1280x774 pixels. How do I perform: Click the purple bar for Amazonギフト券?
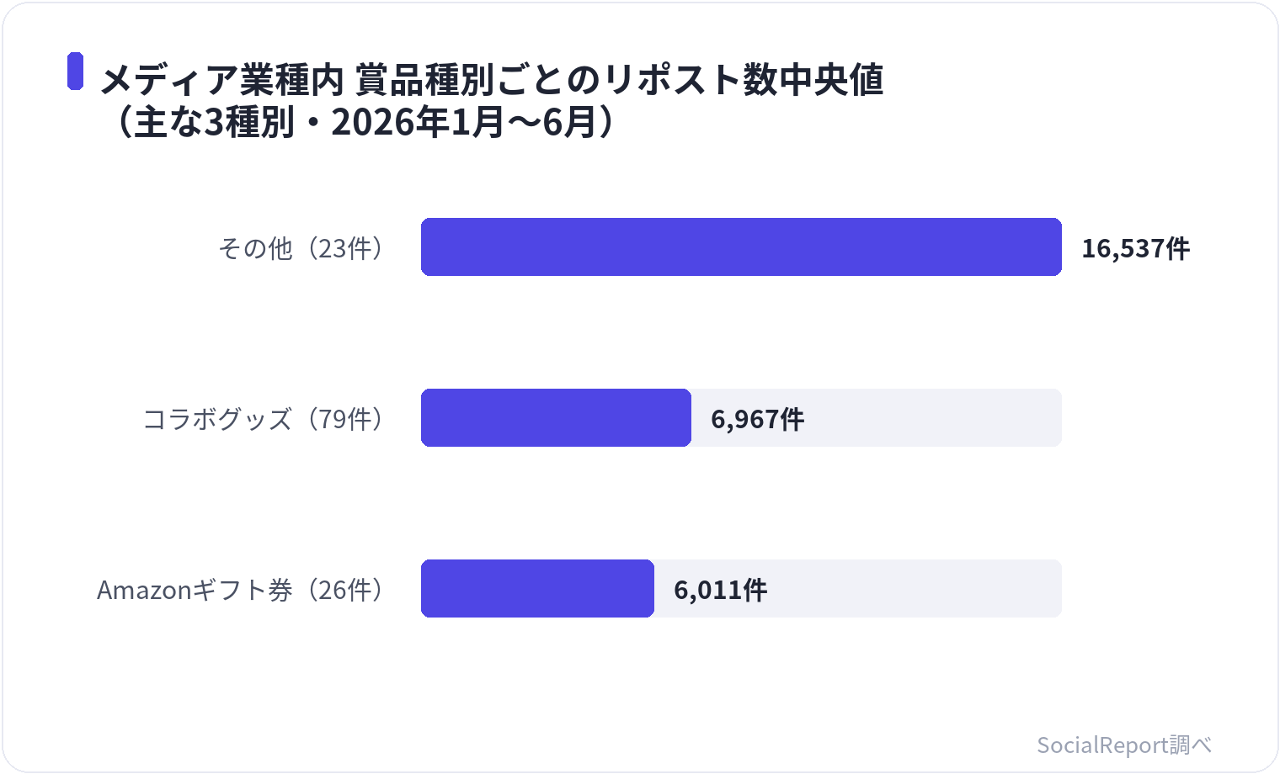point(537,588)
